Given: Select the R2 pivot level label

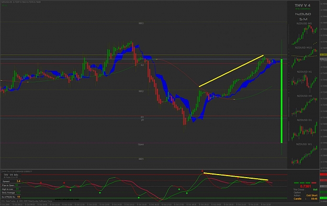Looking at the screenshot, I should [x=142, y=65].
